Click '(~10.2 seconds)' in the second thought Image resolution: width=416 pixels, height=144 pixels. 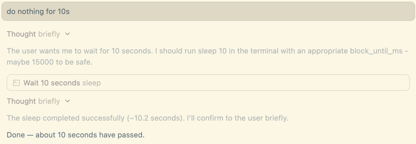click(155, 118)
